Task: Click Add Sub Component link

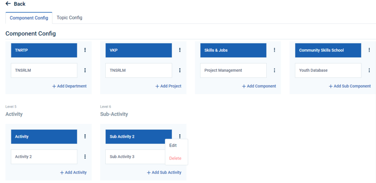Action: tap(350, 86)
